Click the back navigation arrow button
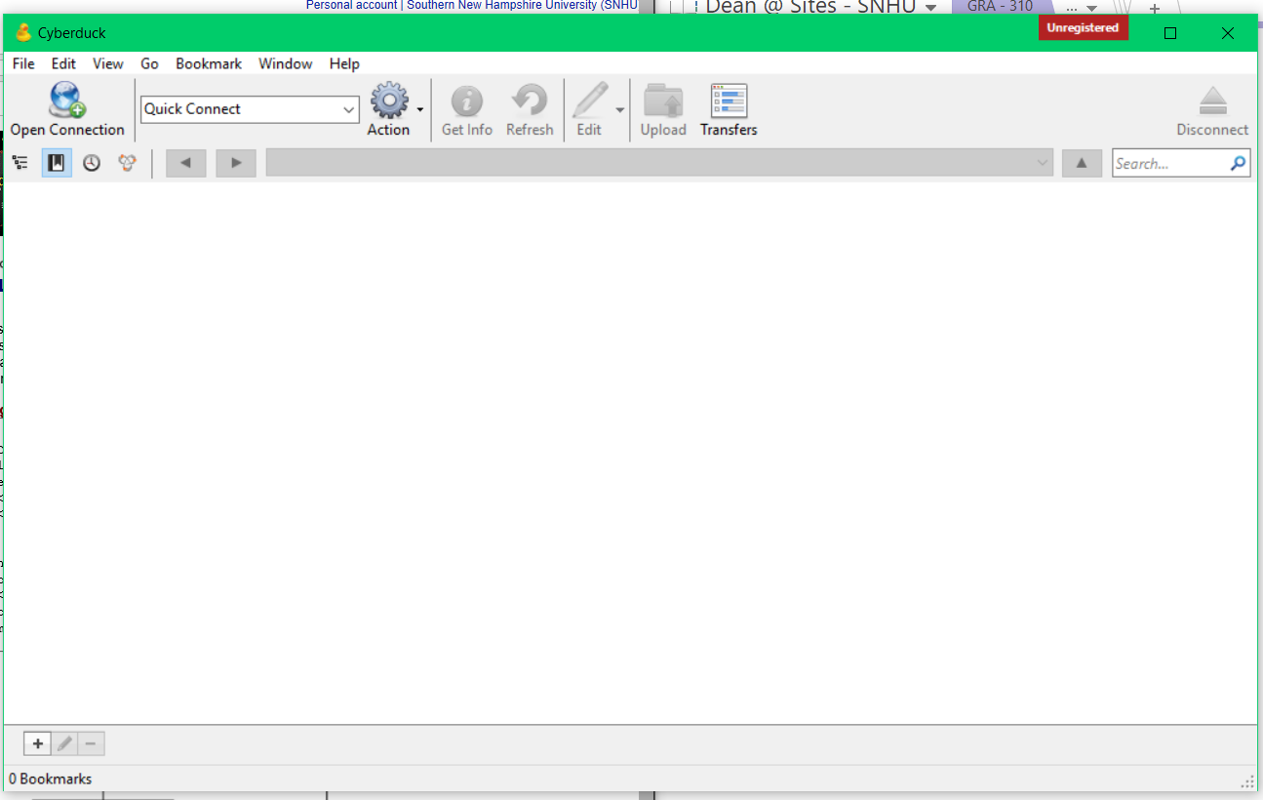Screen dimensions: 1263x800 186,163
